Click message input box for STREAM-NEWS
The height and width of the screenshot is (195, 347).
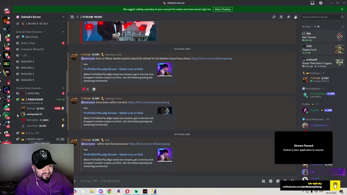[168, 181]
